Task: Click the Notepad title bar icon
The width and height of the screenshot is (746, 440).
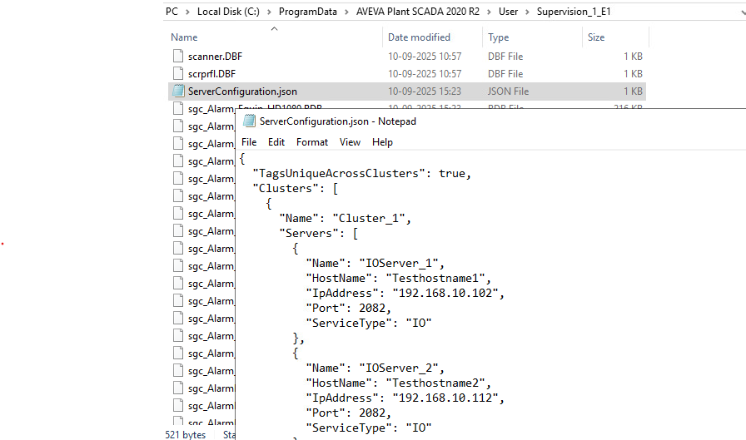Action: point(249,121)
